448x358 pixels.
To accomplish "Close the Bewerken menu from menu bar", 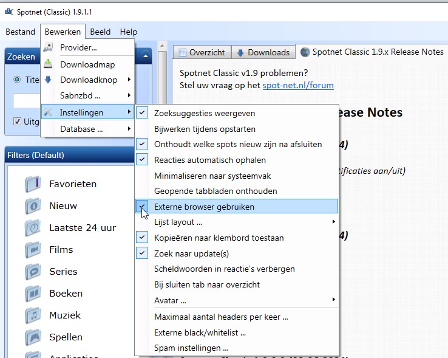I will point(63,32).
